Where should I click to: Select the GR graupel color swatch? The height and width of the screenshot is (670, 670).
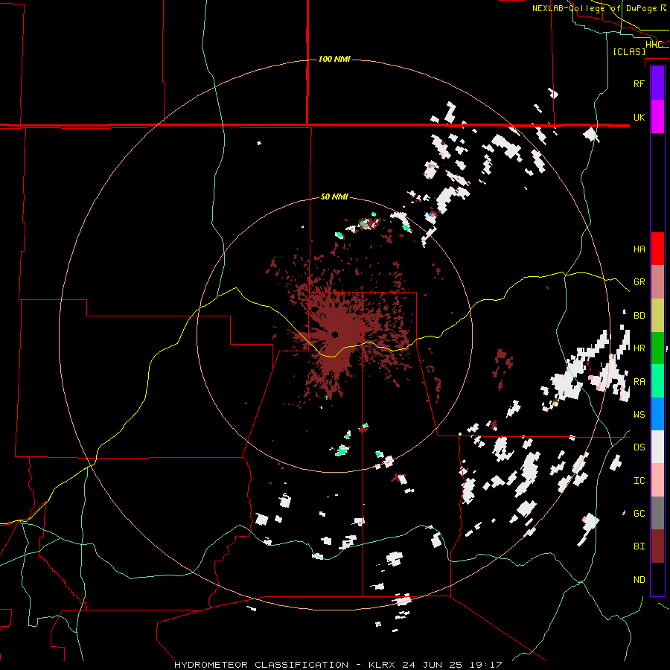657,282
